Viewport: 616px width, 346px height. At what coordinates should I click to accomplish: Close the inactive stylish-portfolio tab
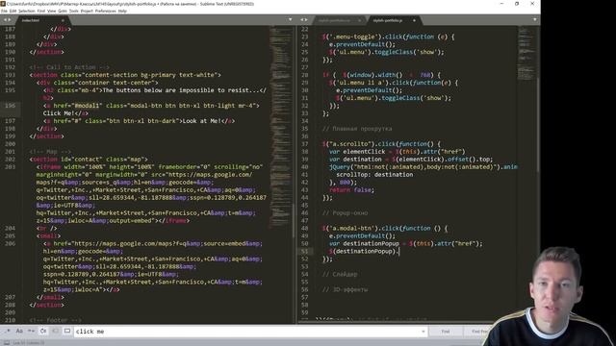[359, 20]
